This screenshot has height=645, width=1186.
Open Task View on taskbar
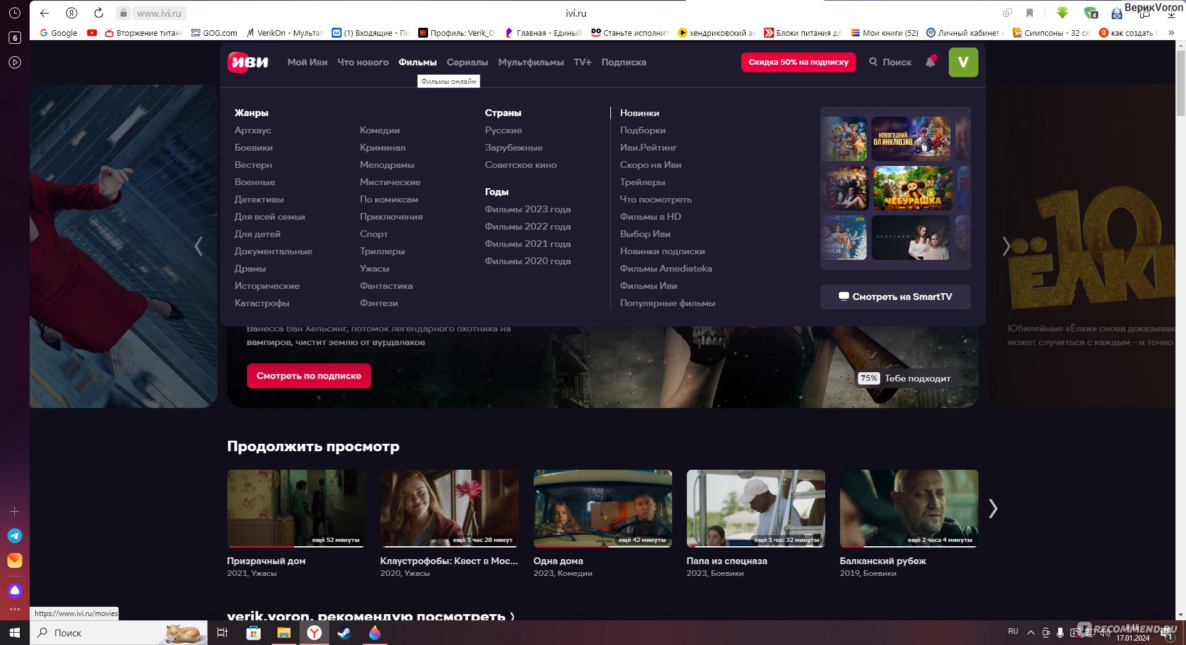[222, 633]
